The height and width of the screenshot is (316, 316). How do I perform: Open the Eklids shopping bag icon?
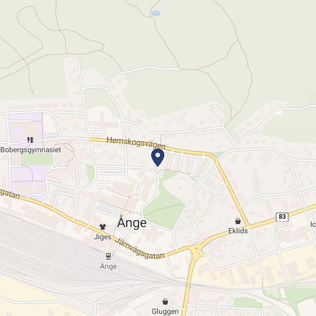coord(238,221)
